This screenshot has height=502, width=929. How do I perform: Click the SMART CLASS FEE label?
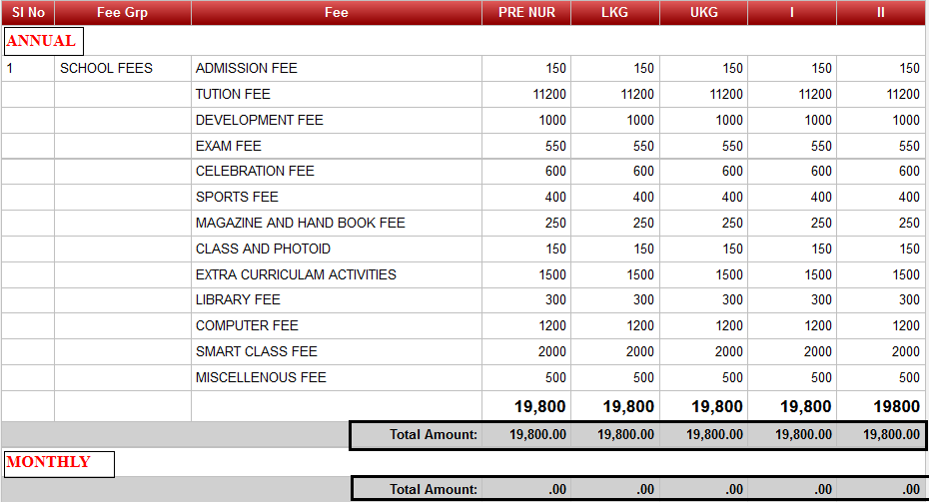(x=257, y=351)
